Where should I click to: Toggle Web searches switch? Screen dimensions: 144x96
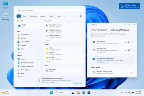click(130, 42)
